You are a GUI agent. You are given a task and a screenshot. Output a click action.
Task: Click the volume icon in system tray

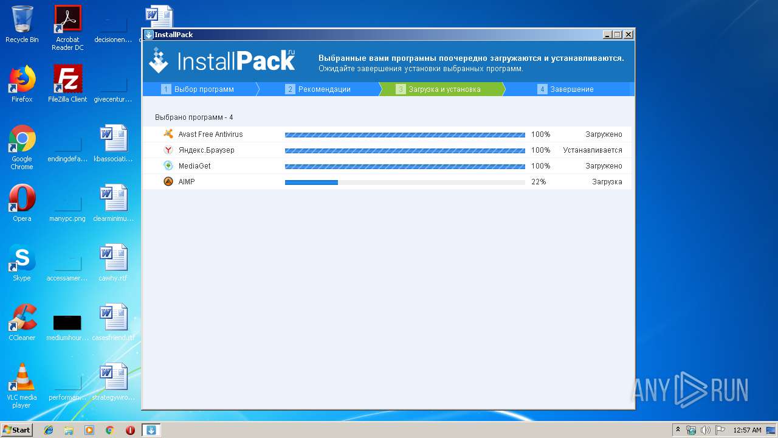[x=706, y=430]
